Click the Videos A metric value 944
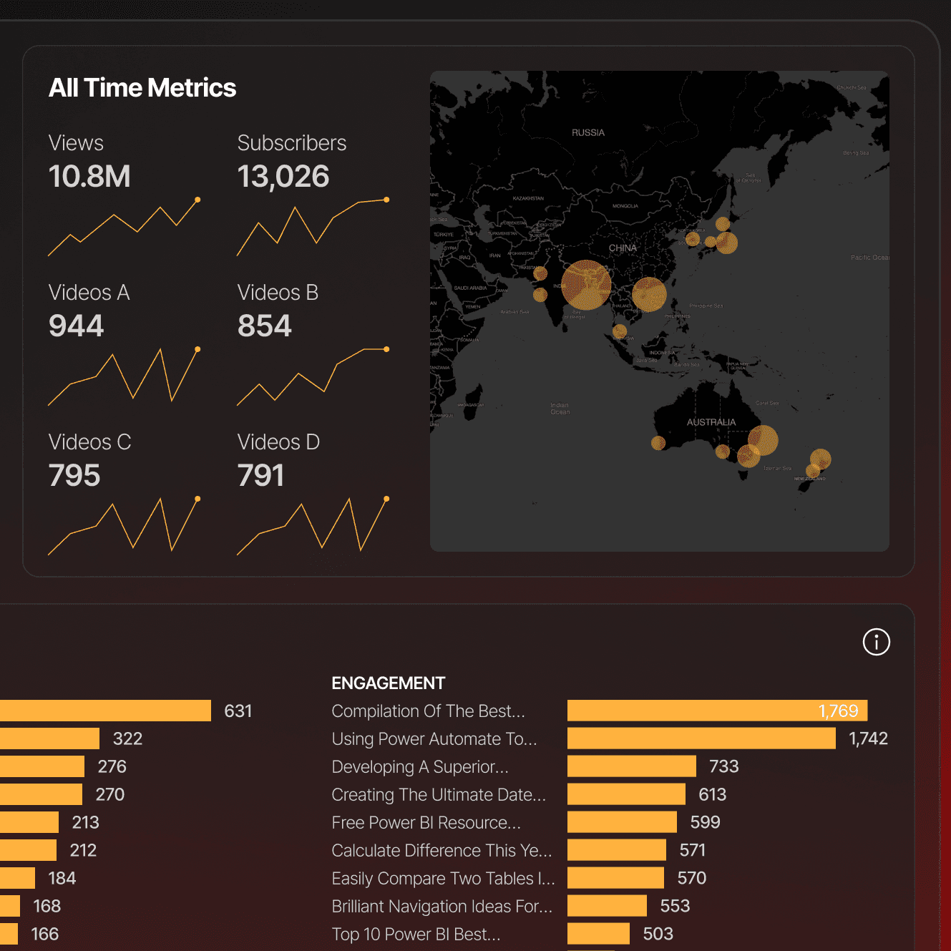The height and width of the screenshot is (951, 951). click(75, 326)
